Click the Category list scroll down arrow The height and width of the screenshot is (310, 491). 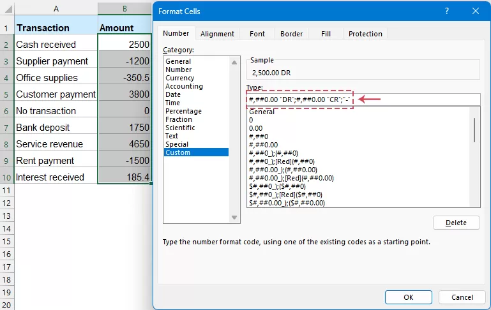pyautogui.click(x=234, y=218)
